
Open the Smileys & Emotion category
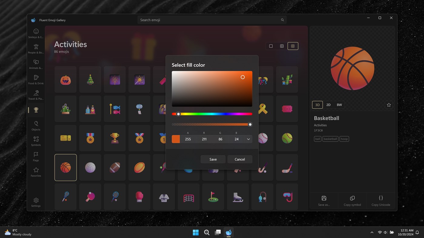point(36,33)
